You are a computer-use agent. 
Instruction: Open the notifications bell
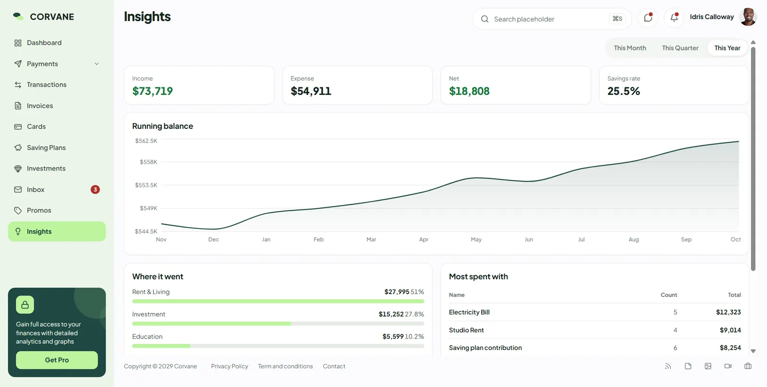[674, 18]
